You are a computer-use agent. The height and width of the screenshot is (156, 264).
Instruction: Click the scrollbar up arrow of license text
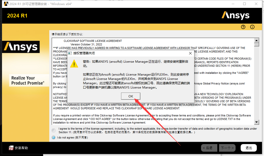point(257,40)
